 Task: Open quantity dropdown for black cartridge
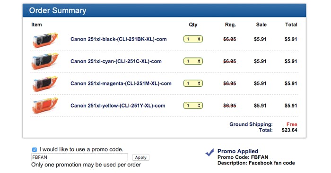[x=193, y=39]
